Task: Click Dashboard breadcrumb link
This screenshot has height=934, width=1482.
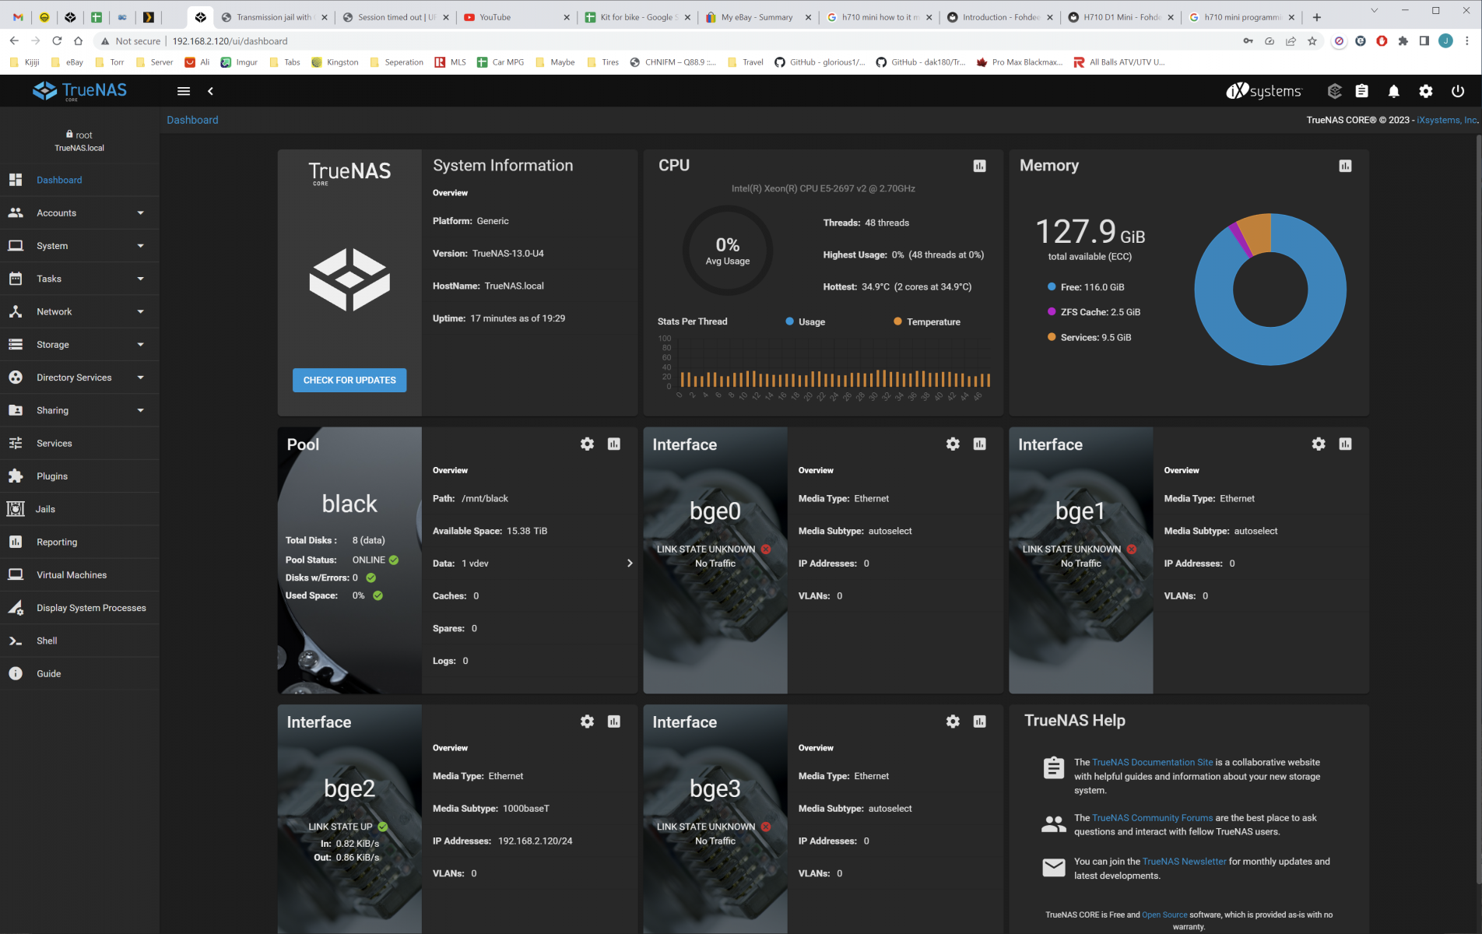Action: coord(192,120)
